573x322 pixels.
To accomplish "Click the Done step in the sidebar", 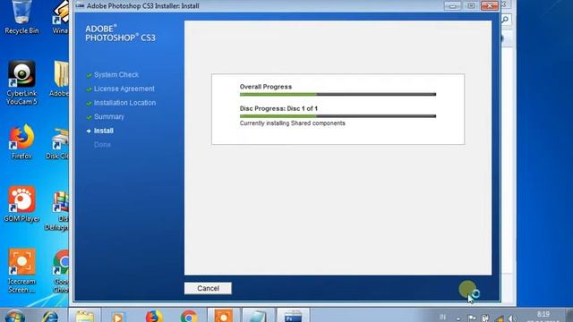I will coord(102,145).
